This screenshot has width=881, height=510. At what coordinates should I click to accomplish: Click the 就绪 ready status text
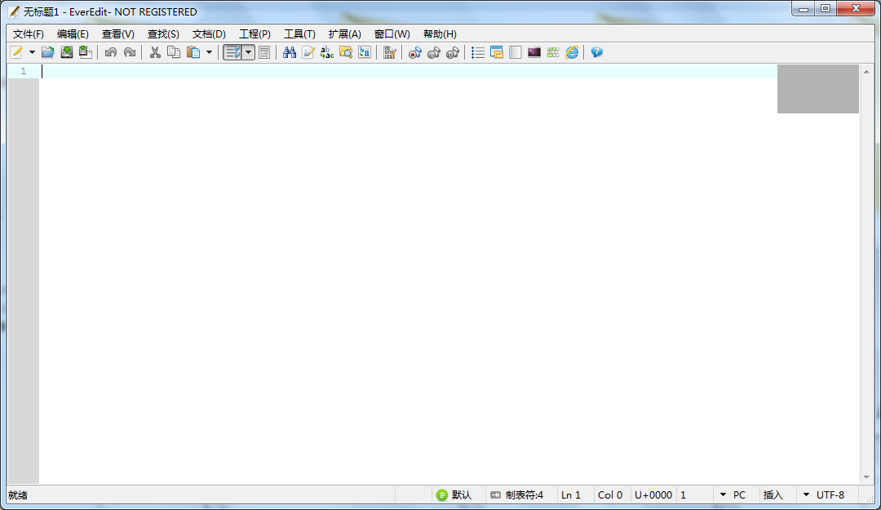18,494
